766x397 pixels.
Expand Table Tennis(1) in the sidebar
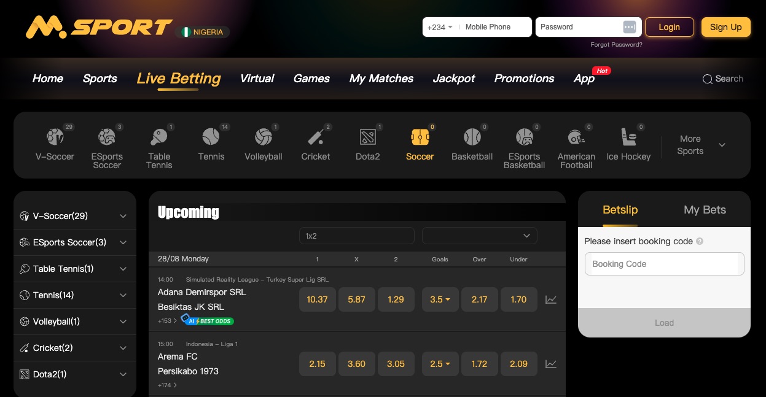point(75,269)
